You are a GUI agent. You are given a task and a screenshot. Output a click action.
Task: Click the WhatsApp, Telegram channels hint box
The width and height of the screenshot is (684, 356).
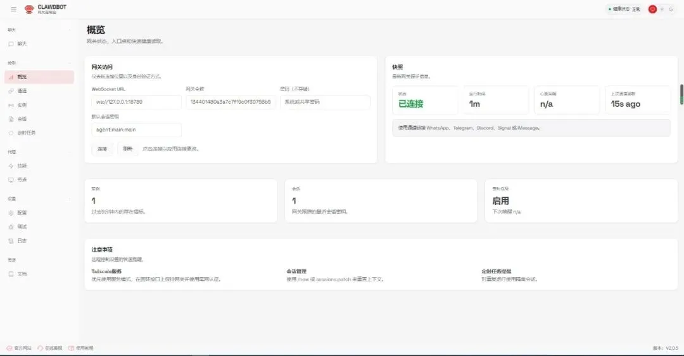[531, 128]
